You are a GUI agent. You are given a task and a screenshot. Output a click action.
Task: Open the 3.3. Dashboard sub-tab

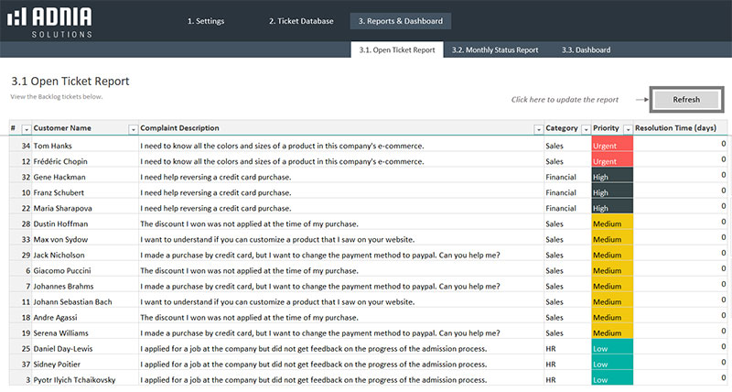[587, 49]
